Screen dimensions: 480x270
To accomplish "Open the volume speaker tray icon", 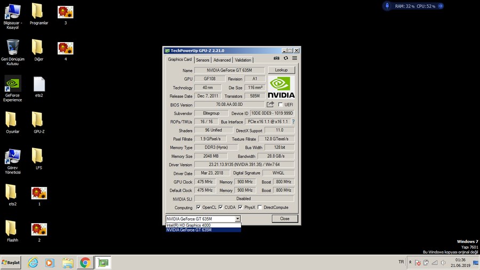I will tap(443, 263).
